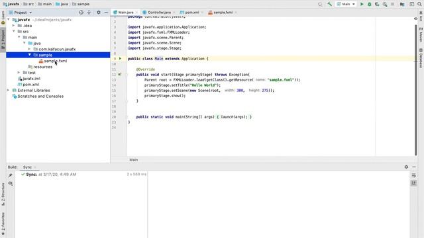The height and width of the screenshot is (238, 424).
Task: Toggle the 1: Project tool window stripe
Action: (x=3, y=40)
